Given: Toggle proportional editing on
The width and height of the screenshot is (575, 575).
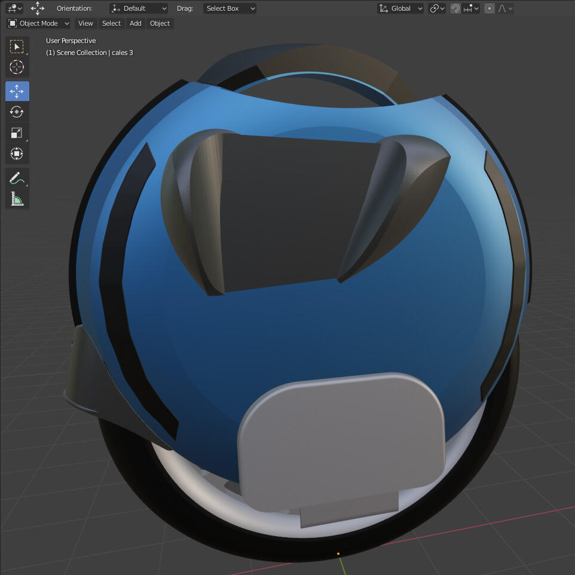Looking at the screenshot, I should tap(489, 8).
